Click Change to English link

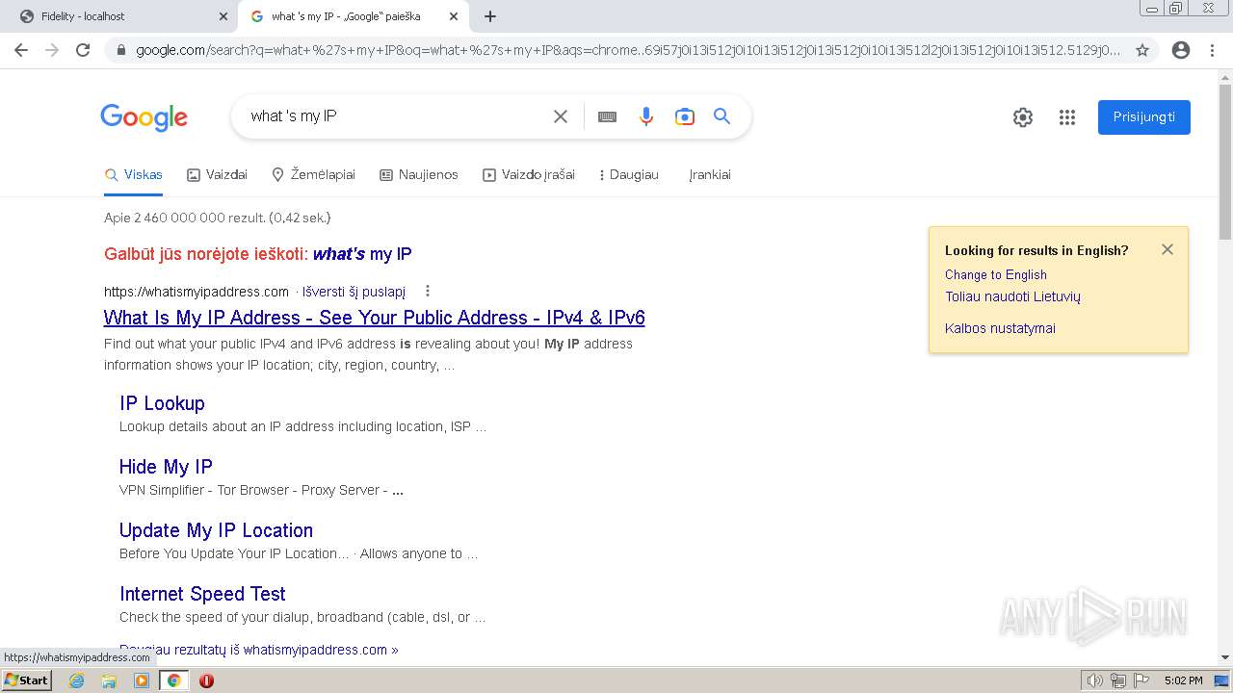(996, 275)
